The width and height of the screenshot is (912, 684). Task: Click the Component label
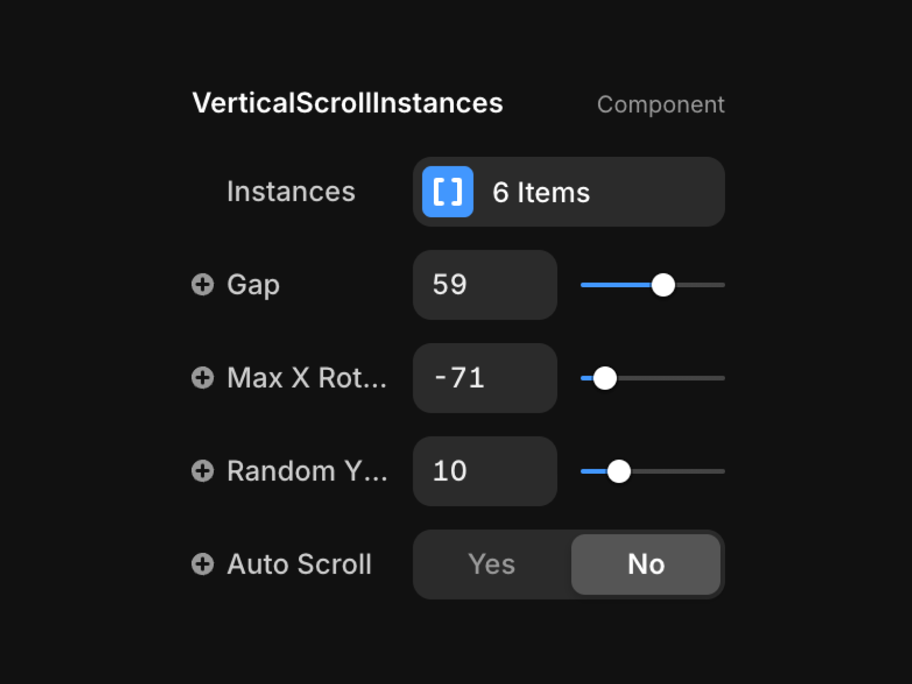(661, 105)
